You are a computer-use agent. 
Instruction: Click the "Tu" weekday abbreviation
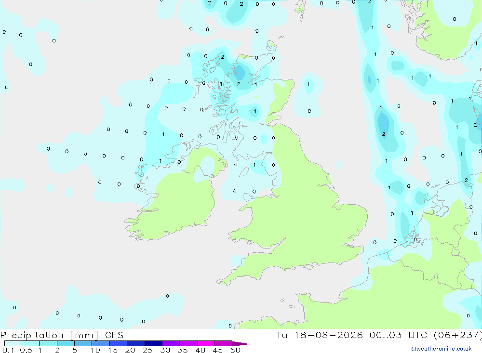[x=281, y=335]
